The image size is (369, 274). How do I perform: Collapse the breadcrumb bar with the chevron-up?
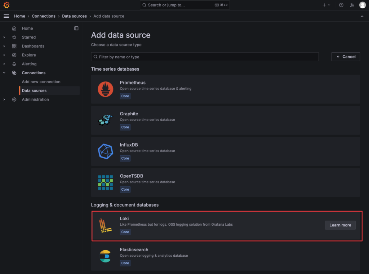point(362,16)
